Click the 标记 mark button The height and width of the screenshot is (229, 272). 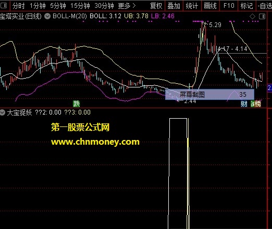click(246, 6)
